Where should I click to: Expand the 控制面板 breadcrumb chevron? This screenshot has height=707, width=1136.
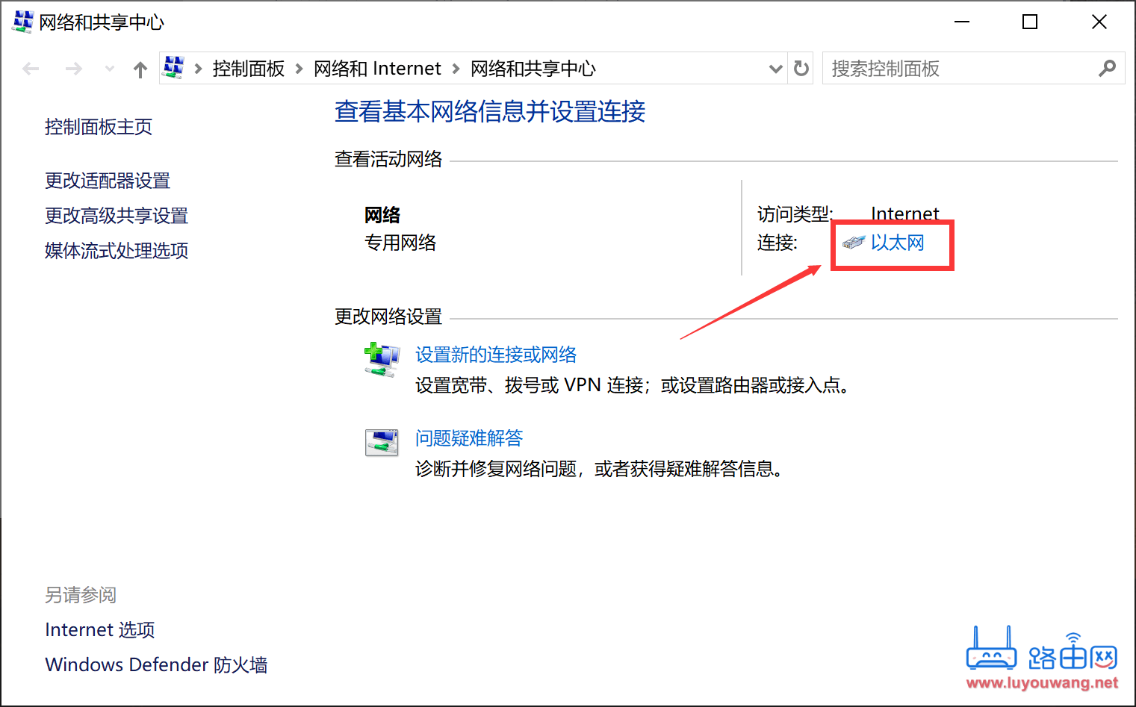coord(302,68)
